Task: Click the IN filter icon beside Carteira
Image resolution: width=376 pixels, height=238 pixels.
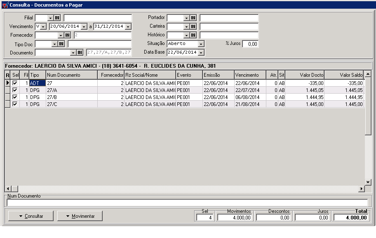Action: (193, 26)
